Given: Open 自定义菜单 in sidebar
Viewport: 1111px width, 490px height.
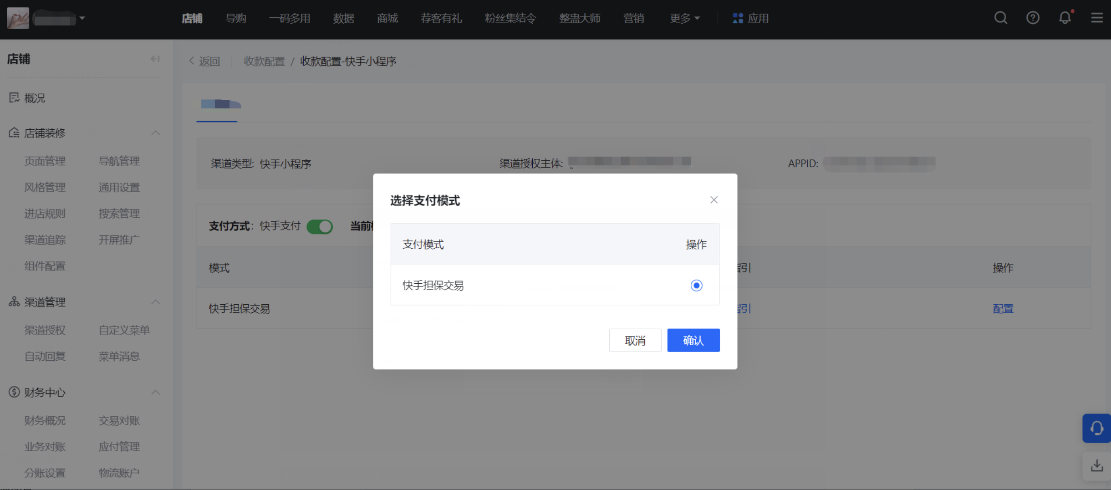Looking at the screenshot, I should [124, 330].
